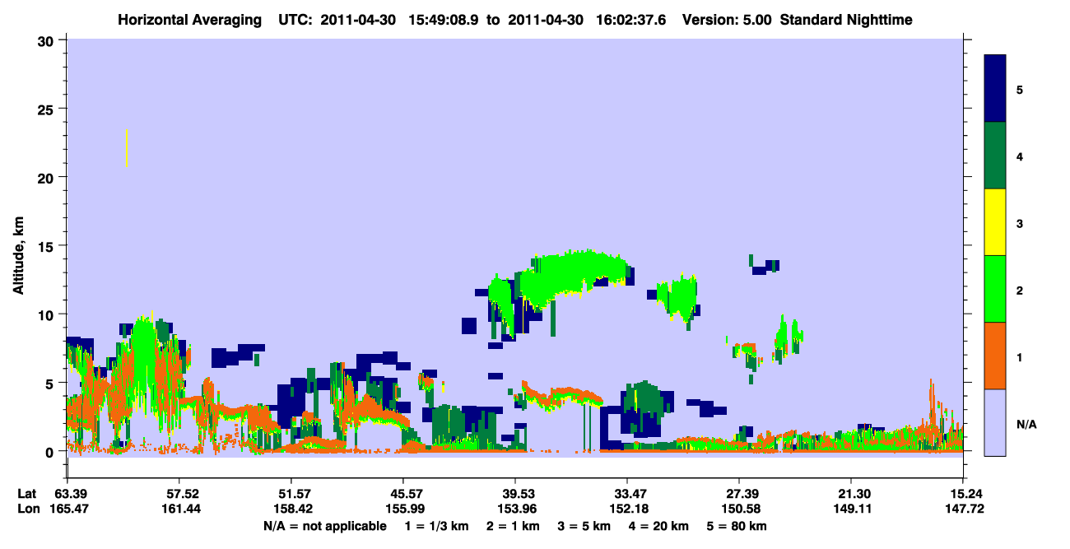The width and height of the screenshot is (1070, 549).
Task: Click longitude value 161.44
Action: click(x=179, y=509)
